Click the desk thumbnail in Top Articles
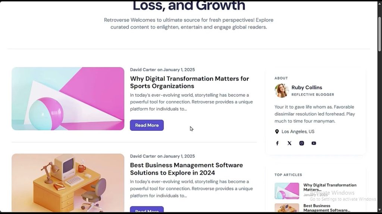 coord(287,208)
